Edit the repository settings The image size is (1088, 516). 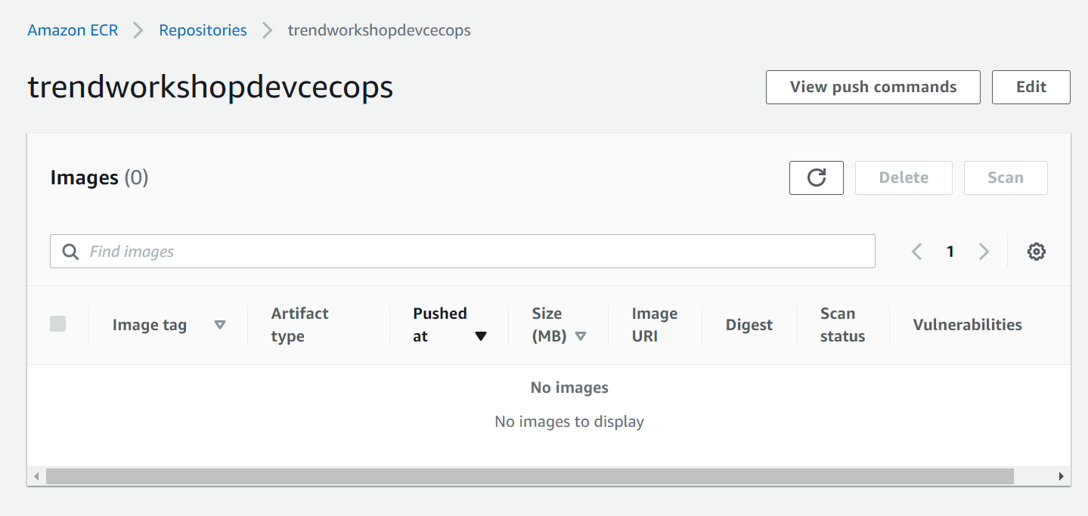point(1031,87)
